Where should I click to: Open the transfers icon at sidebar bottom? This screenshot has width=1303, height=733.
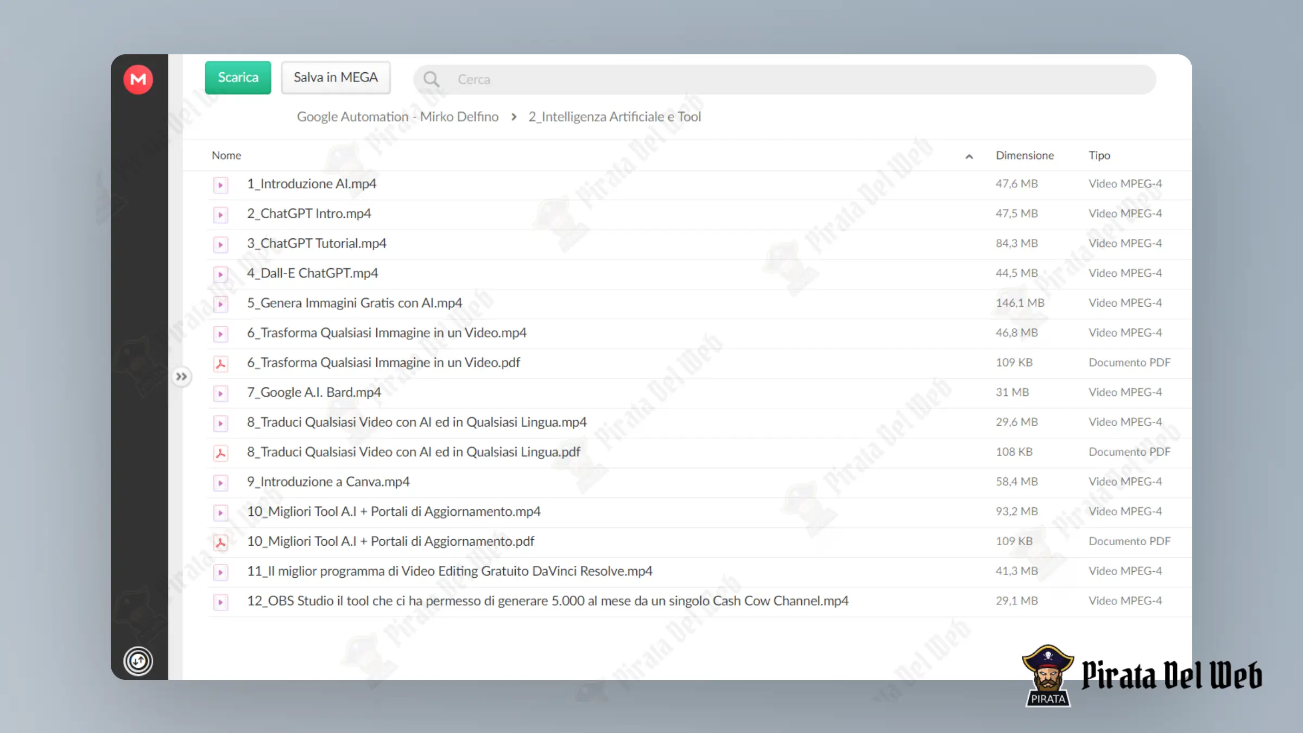click(138, 661)
